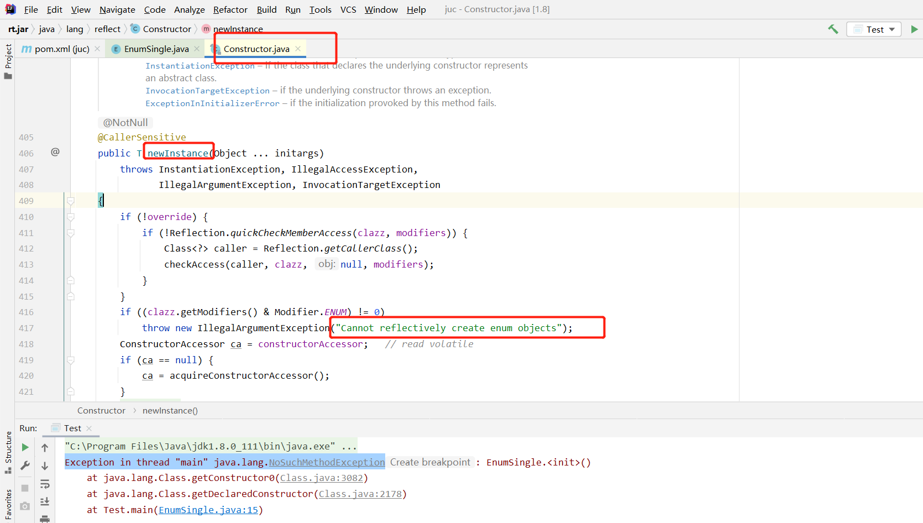The image size is (923, 523).
Task: Click the Build project hammer icon
Action: coord(833,29)
